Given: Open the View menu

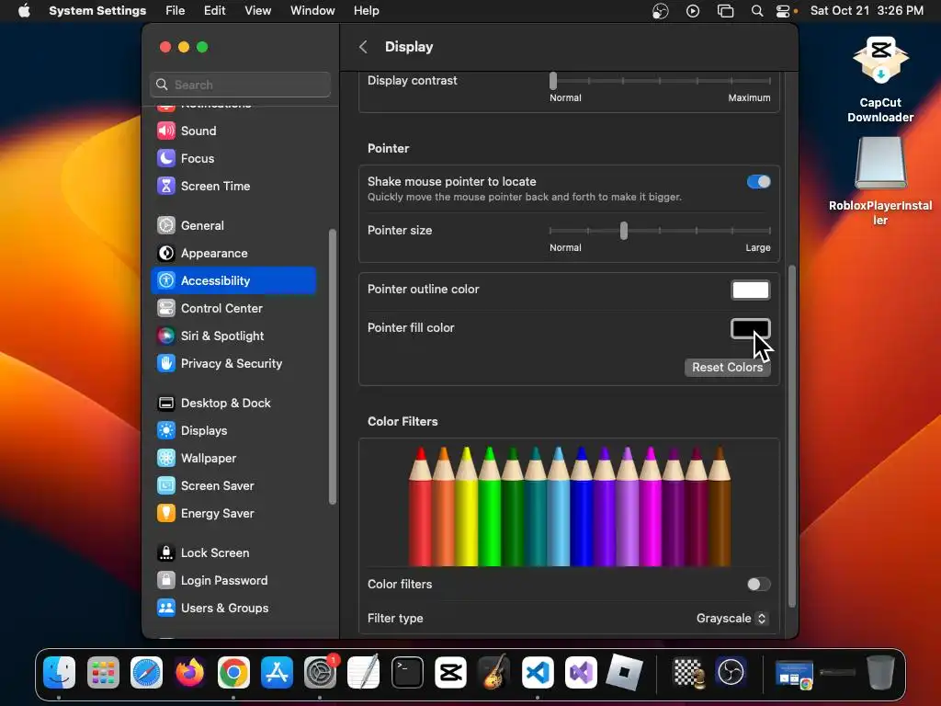Looking at the screenshot, I should click(x=258, y=11).
